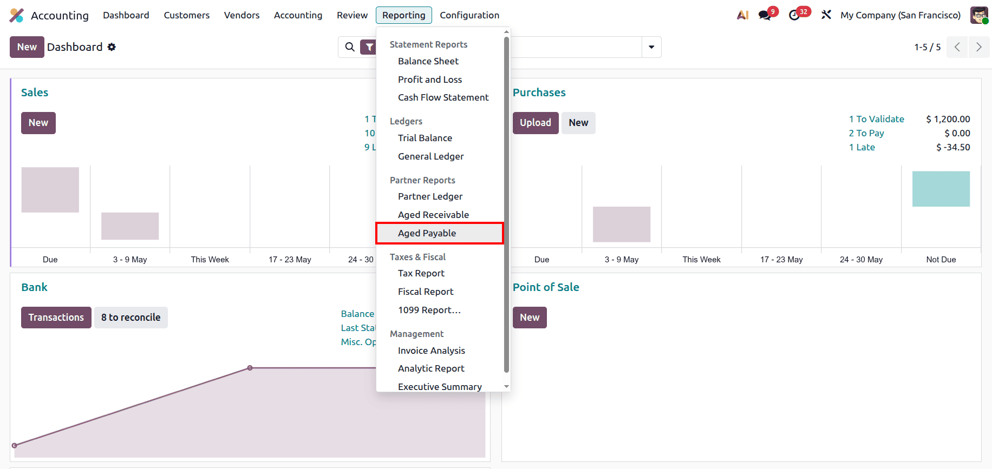Open the Configuration menu

pyautogui.click(x=469, y=15)
